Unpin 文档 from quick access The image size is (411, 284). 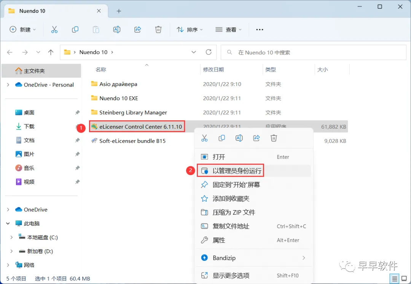point(77,140)
